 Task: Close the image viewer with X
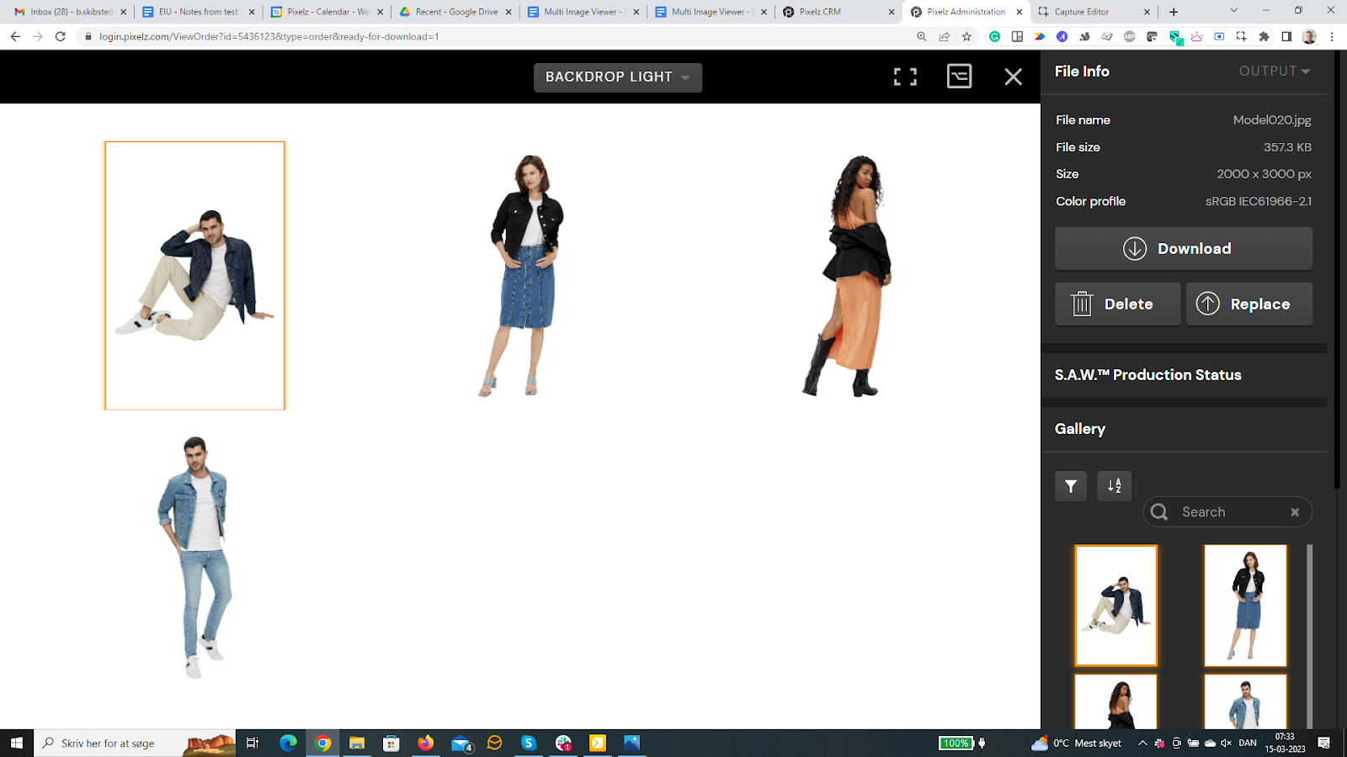click(1013, 77)
